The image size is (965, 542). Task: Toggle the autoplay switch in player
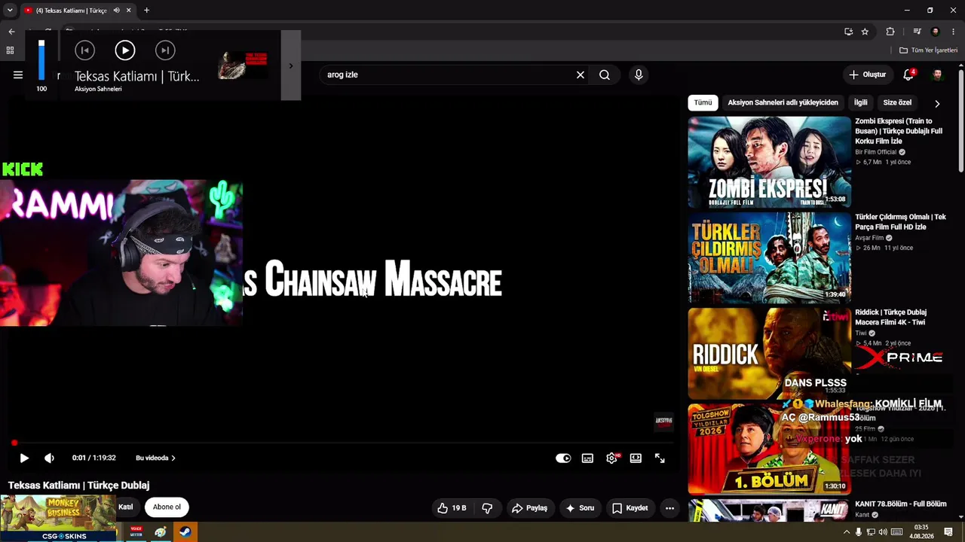pyautogui.click(x=563, y=458)
